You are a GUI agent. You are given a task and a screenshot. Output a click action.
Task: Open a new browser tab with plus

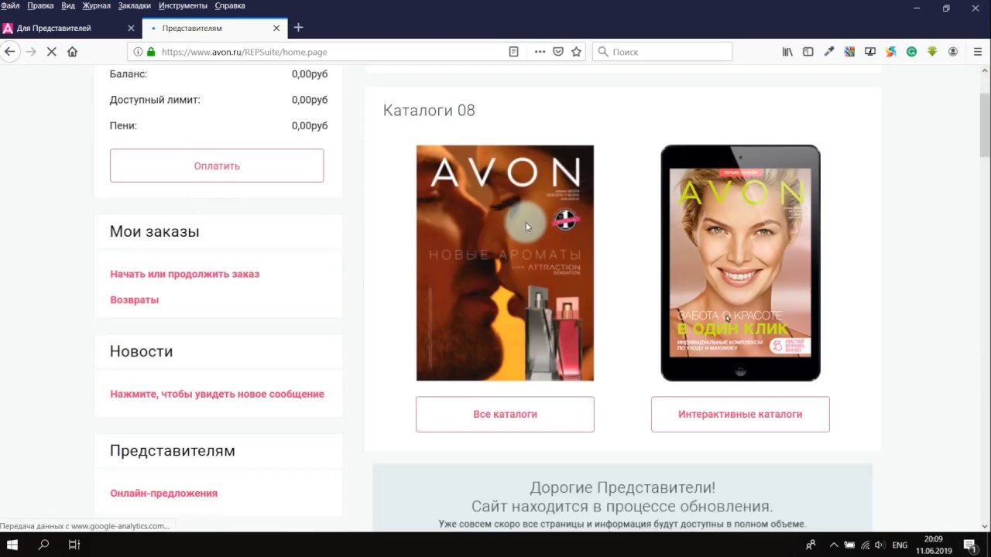pos(298,28)
